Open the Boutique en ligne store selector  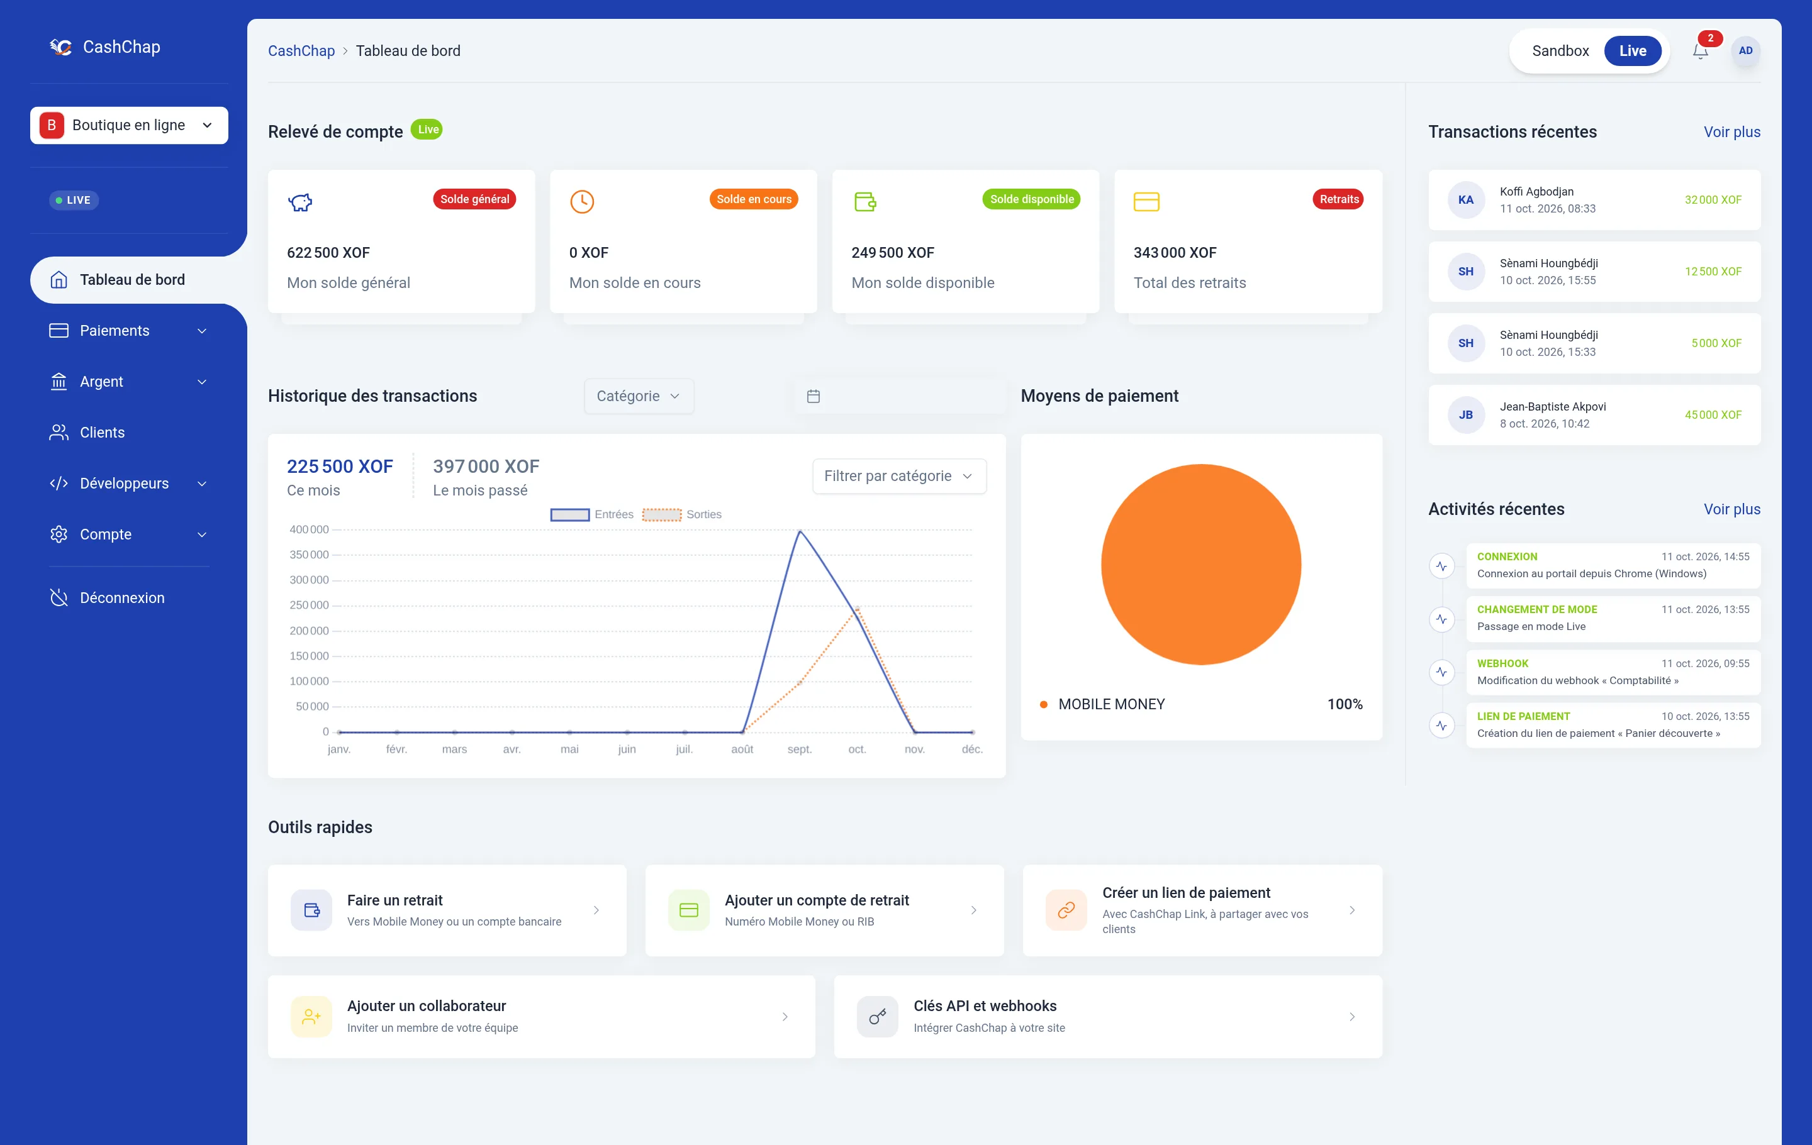130,126
